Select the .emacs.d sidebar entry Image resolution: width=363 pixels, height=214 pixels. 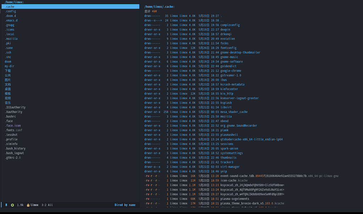11,20
